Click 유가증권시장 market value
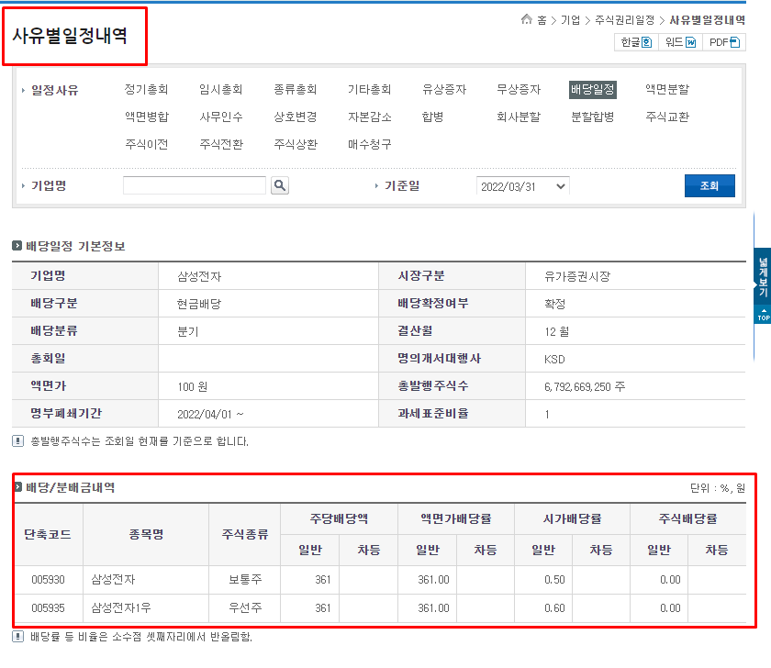 tap(577, 277)
